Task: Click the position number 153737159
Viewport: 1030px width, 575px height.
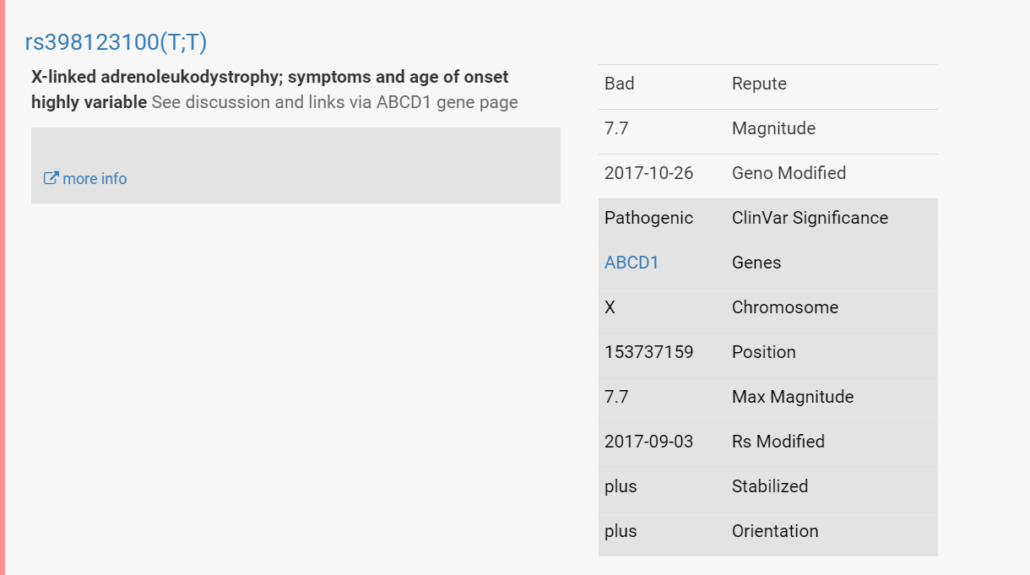Action: coord(648,352)
